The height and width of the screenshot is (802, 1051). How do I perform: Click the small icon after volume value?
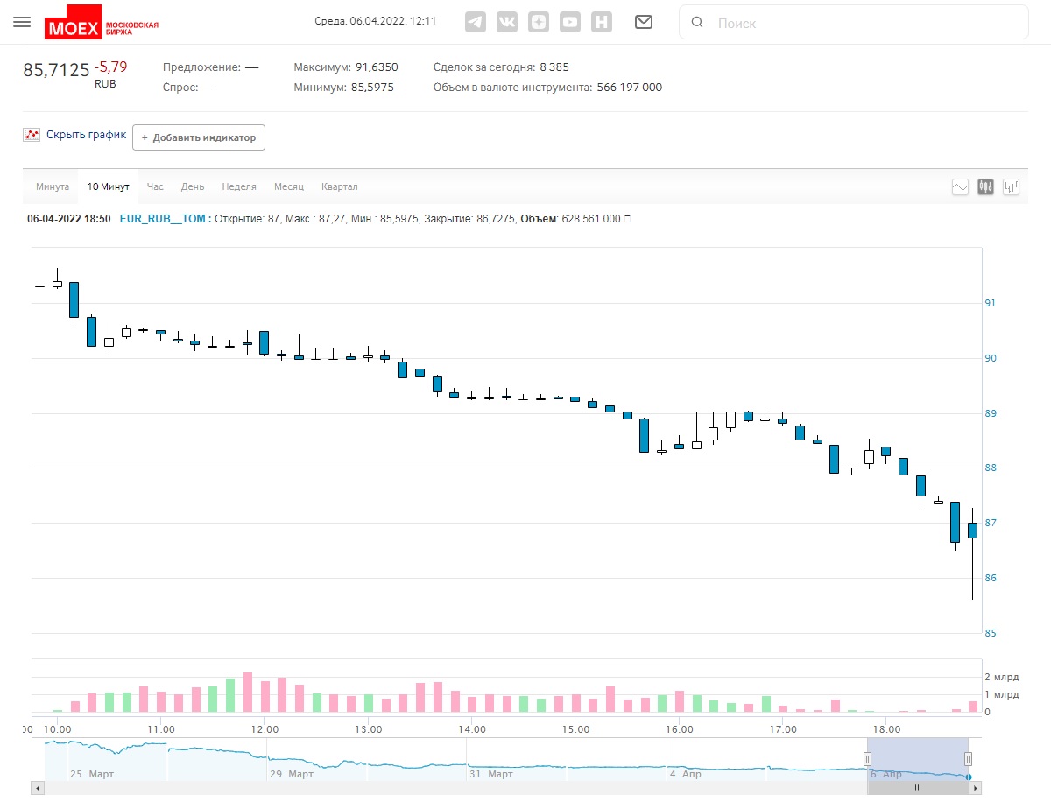click(626, 219)
